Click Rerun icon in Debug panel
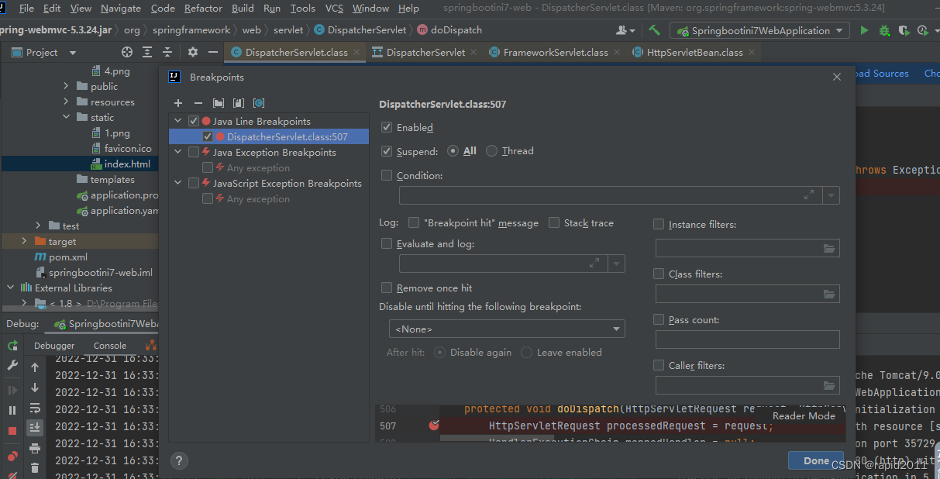This screenshot has height=479, width=940. tap(12, 346)
